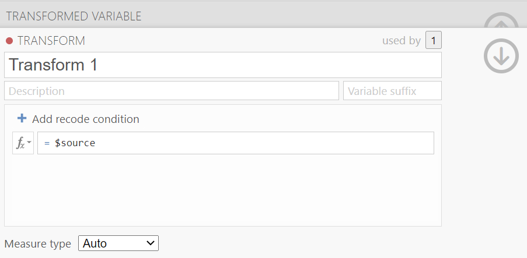Click the circled down arrow icon

click(501, 56)
